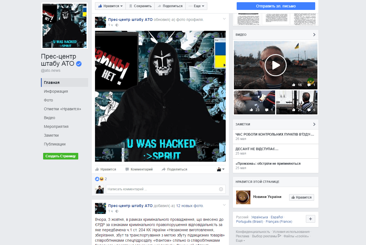Click the Поделиться button in top bar
The image size is (366, 245).
point(170,6)
